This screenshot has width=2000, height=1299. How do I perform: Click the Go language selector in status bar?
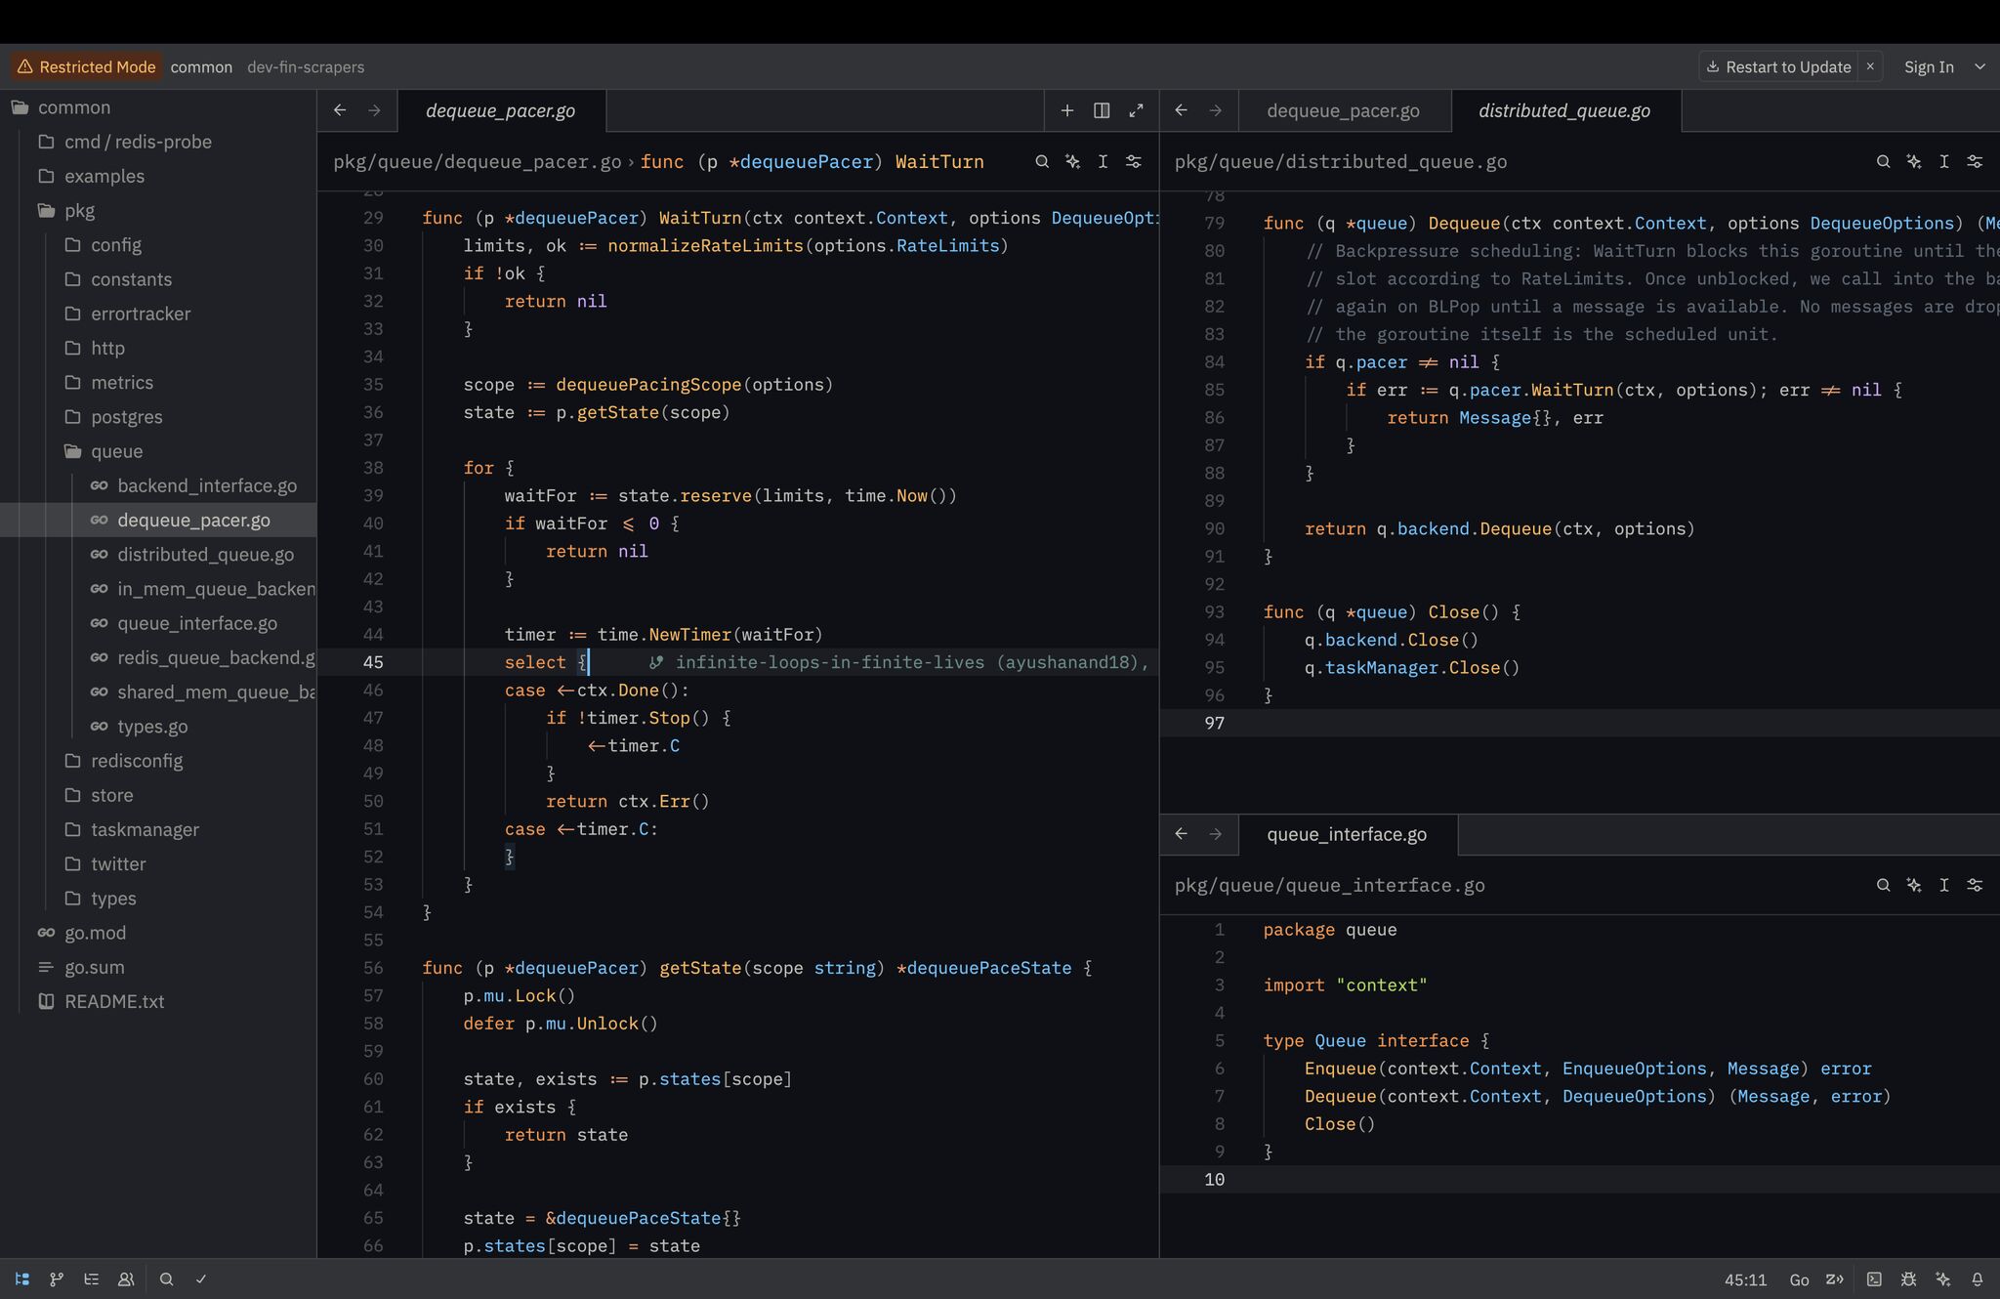(x=1799, y=1279)
